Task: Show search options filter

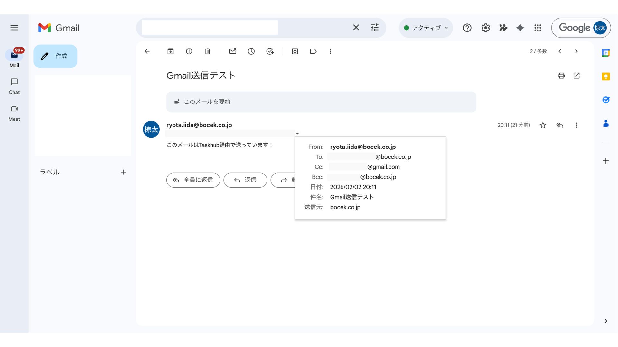Action: [x=375, y=28]
